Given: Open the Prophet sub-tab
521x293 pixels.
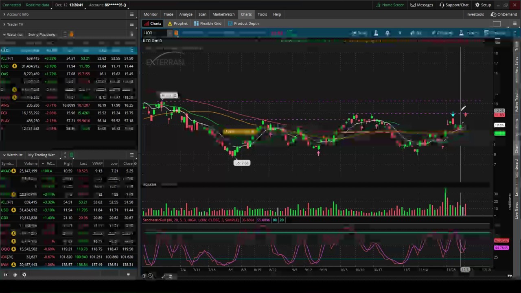Looking at the screenshot, I should (177, 24).
